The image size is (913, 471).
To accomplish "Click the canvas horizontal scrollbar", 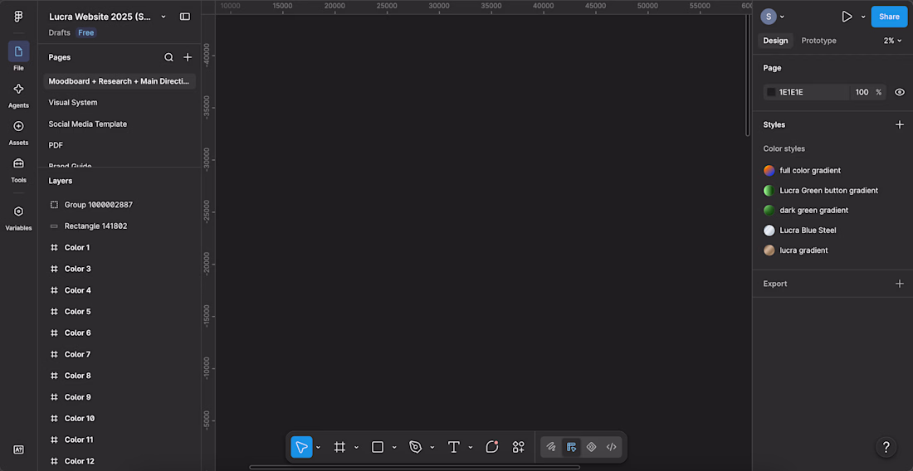I will pos(414,467).
